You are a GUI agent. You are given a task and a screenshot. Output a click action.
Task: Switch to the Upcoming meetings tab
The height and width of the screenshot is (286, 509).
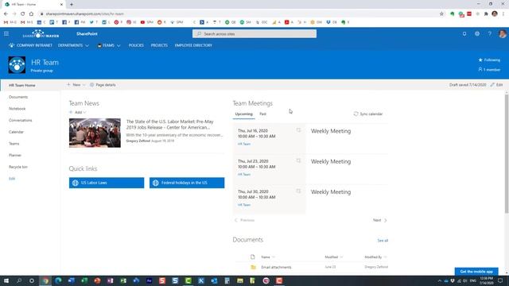pyautogui.click(x=244, y=114)
